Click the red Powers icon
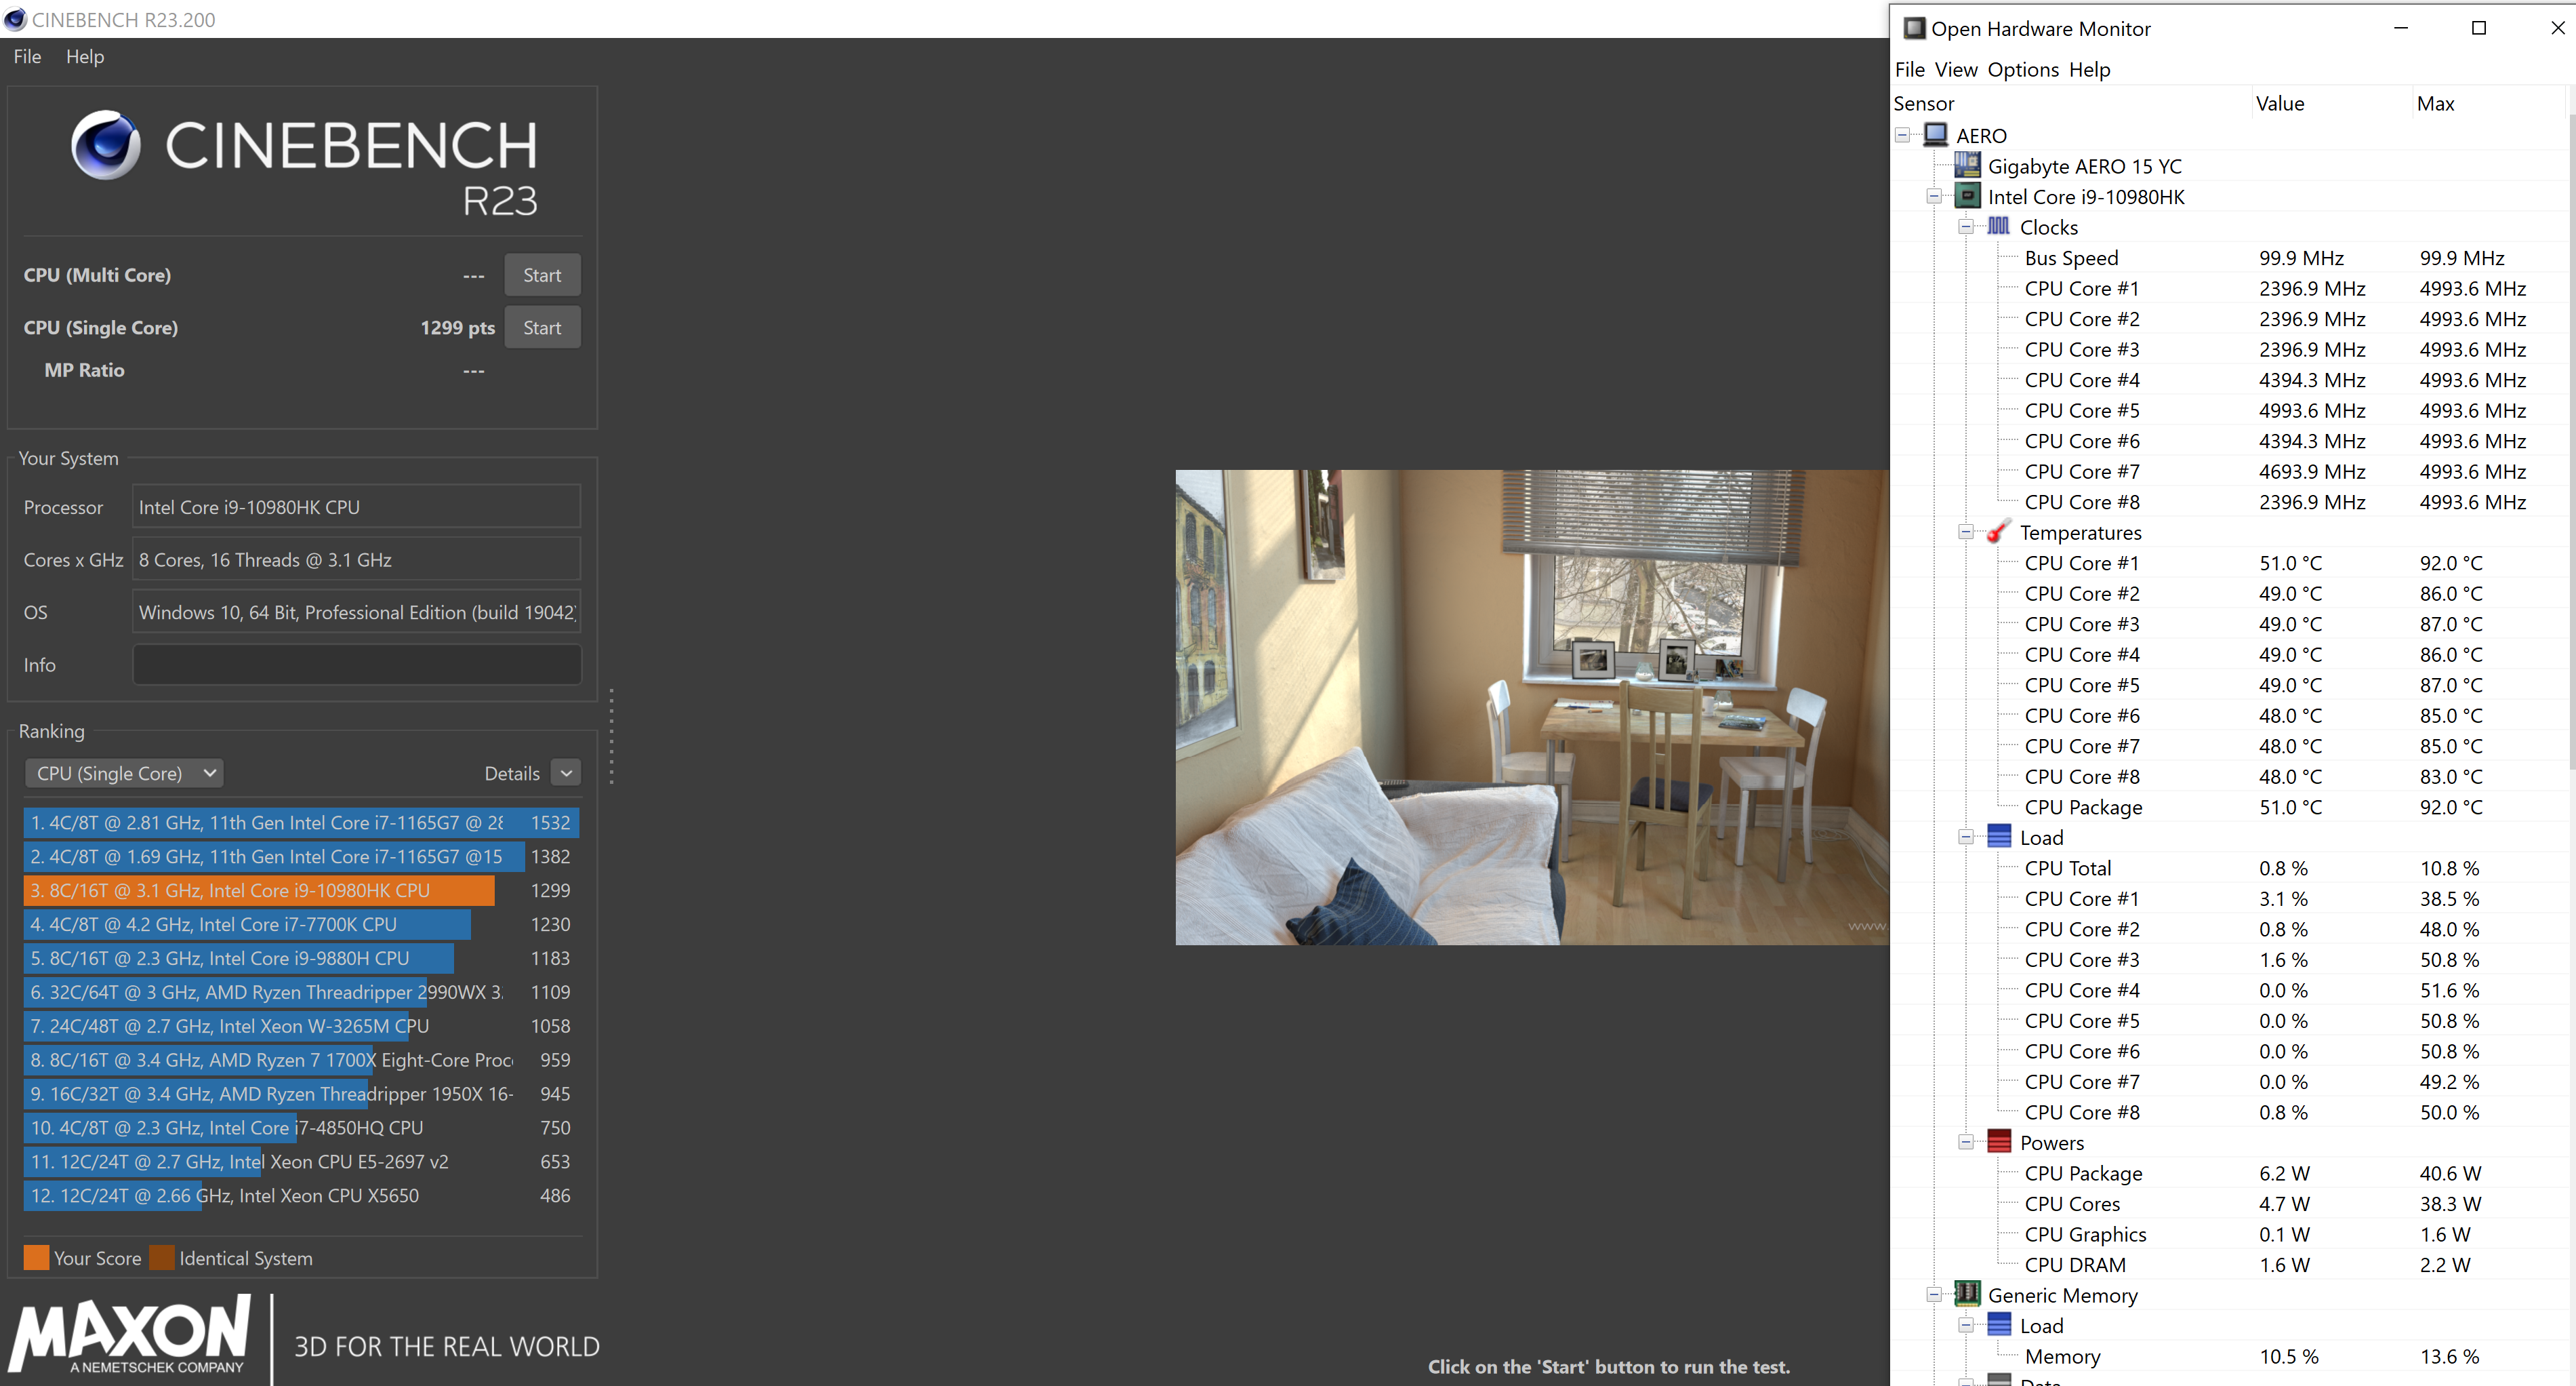The width and height of the screenshot is (2576, 1386). pyautogui.click(x=1998, y=1142)
